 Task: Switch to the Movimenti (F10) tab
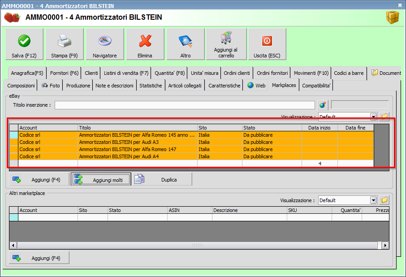tap(311, 73)
